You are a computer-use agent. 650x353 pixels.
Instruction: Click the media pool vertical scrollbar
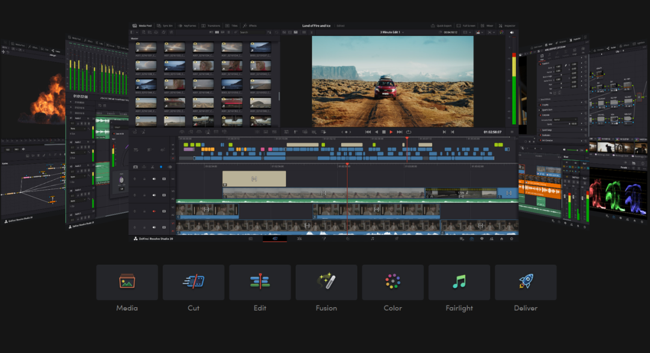point(279,96)
